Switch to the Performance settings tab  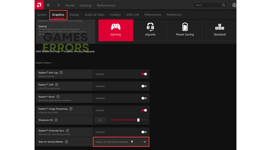(153, 15)
